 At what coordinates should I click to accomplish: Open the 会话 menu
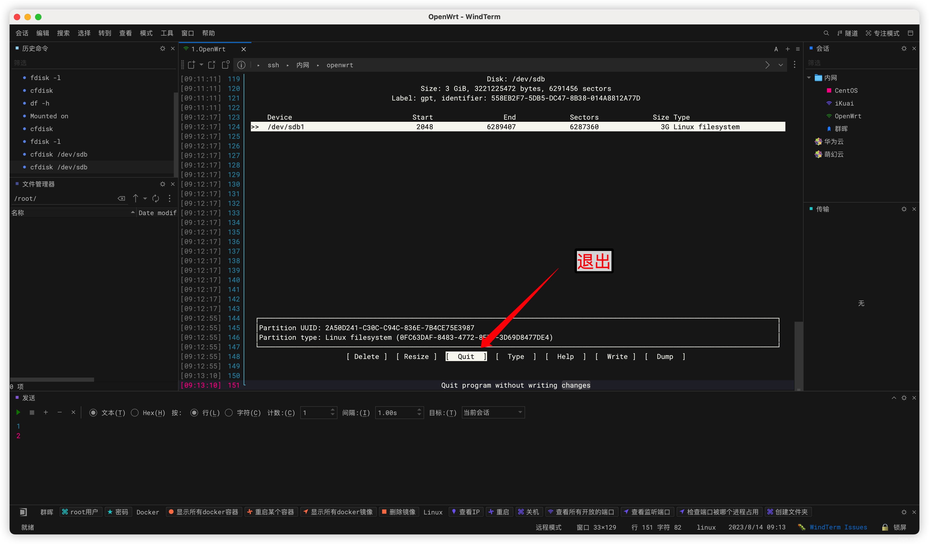(x=22, y=33)
